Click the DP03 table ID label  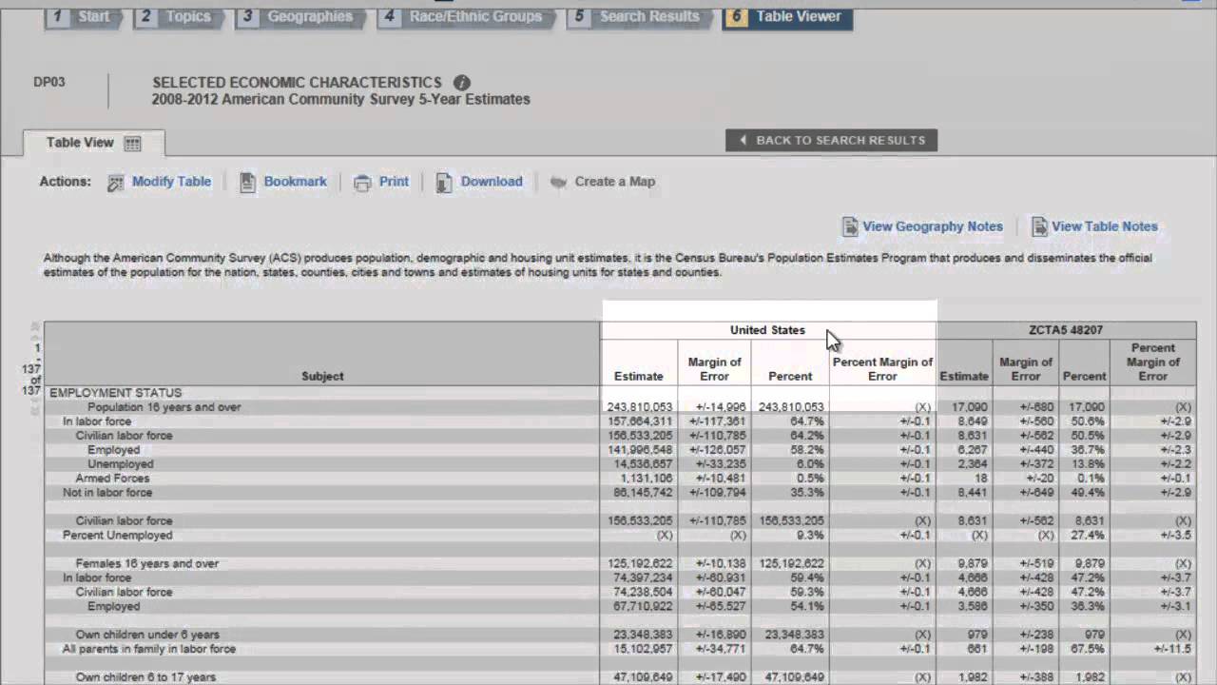tap(49, 82)
